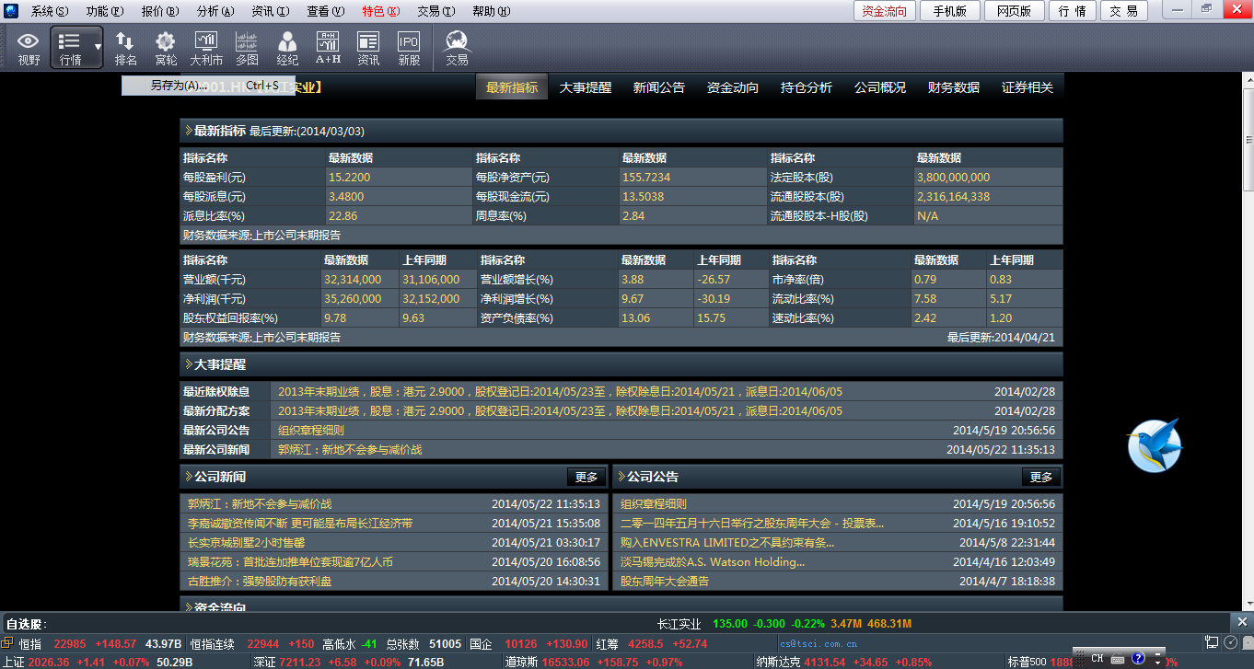Click the 手机版 button
Image resolution: width=1254 pixels, height=669 pixels.
pyautogui.click(x=950, y=11)
